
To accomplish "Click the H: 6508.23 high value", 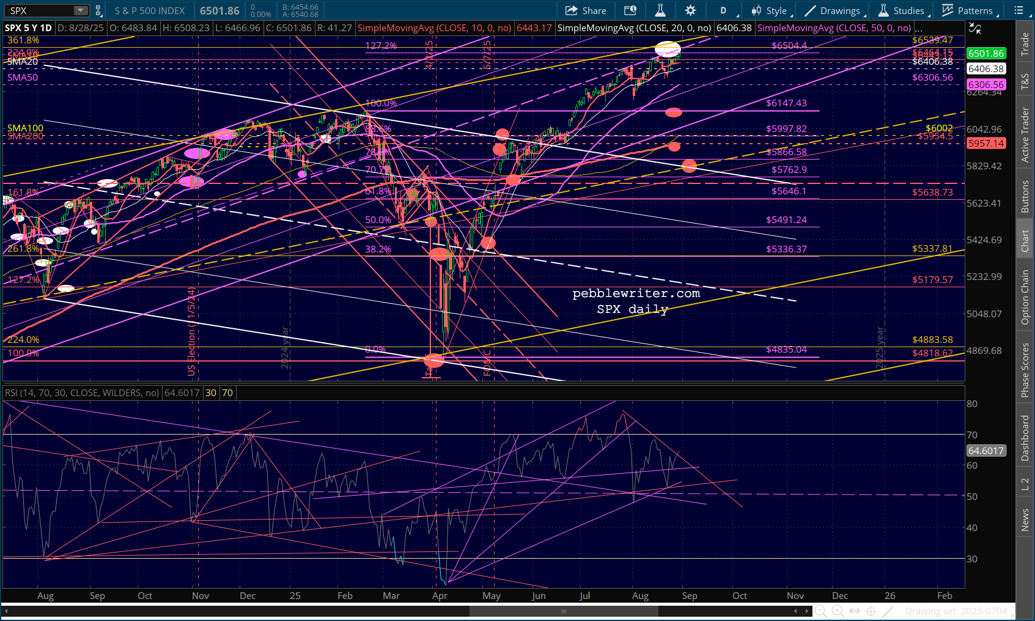I will [x=185, y=28].
